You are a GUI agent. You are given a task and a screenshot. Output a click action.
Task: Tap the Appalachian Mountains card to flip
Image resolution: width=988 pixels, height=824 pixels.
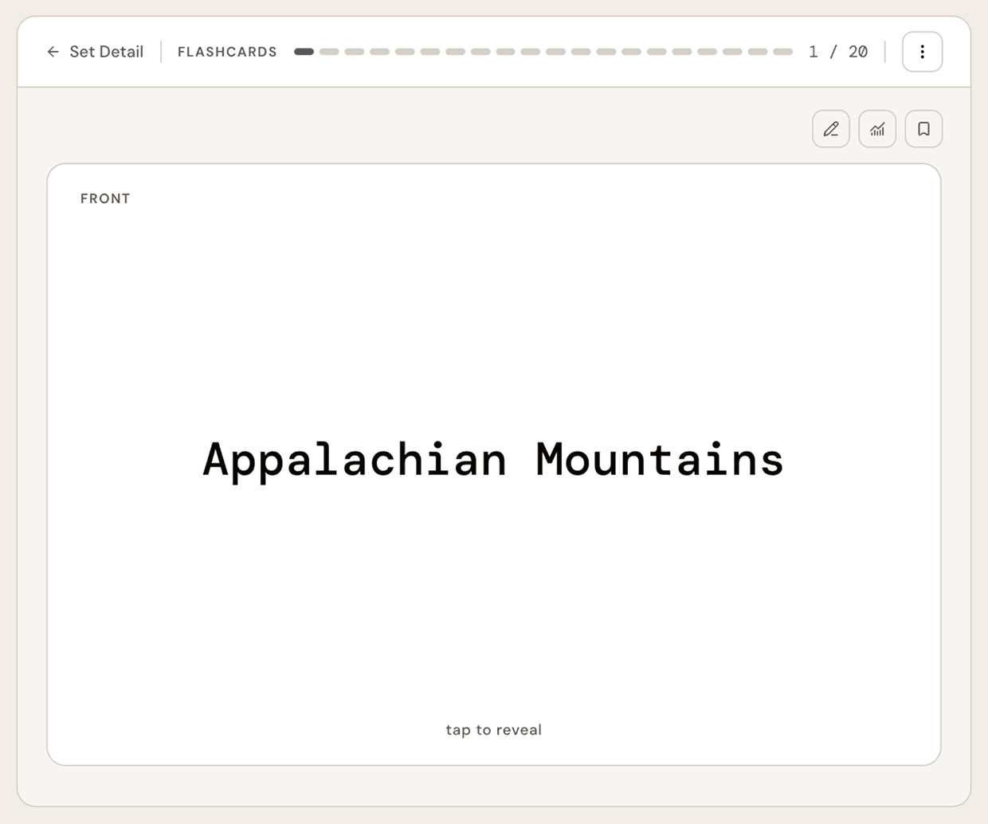494,465
